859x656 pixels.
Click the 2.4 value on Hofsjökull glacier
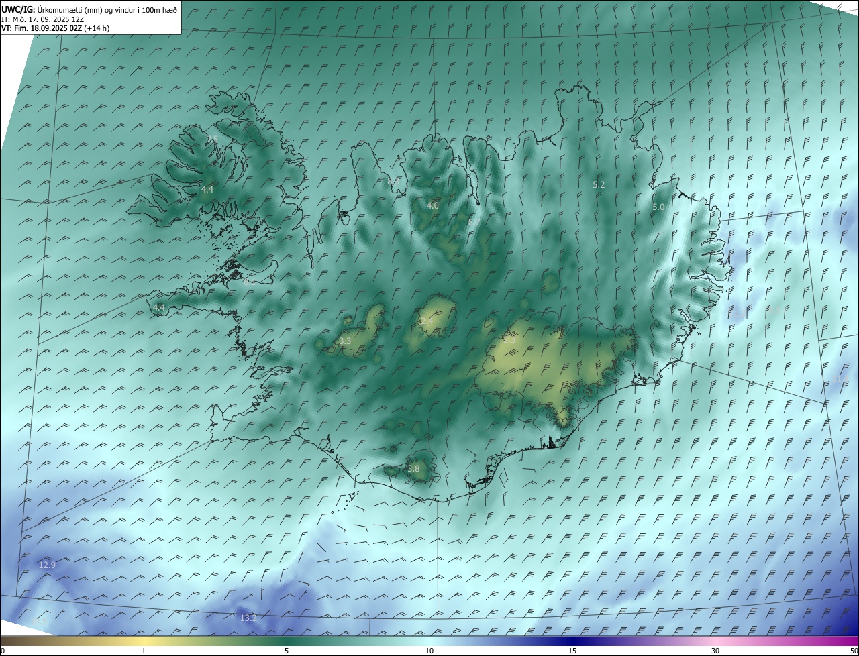[427, 321]
